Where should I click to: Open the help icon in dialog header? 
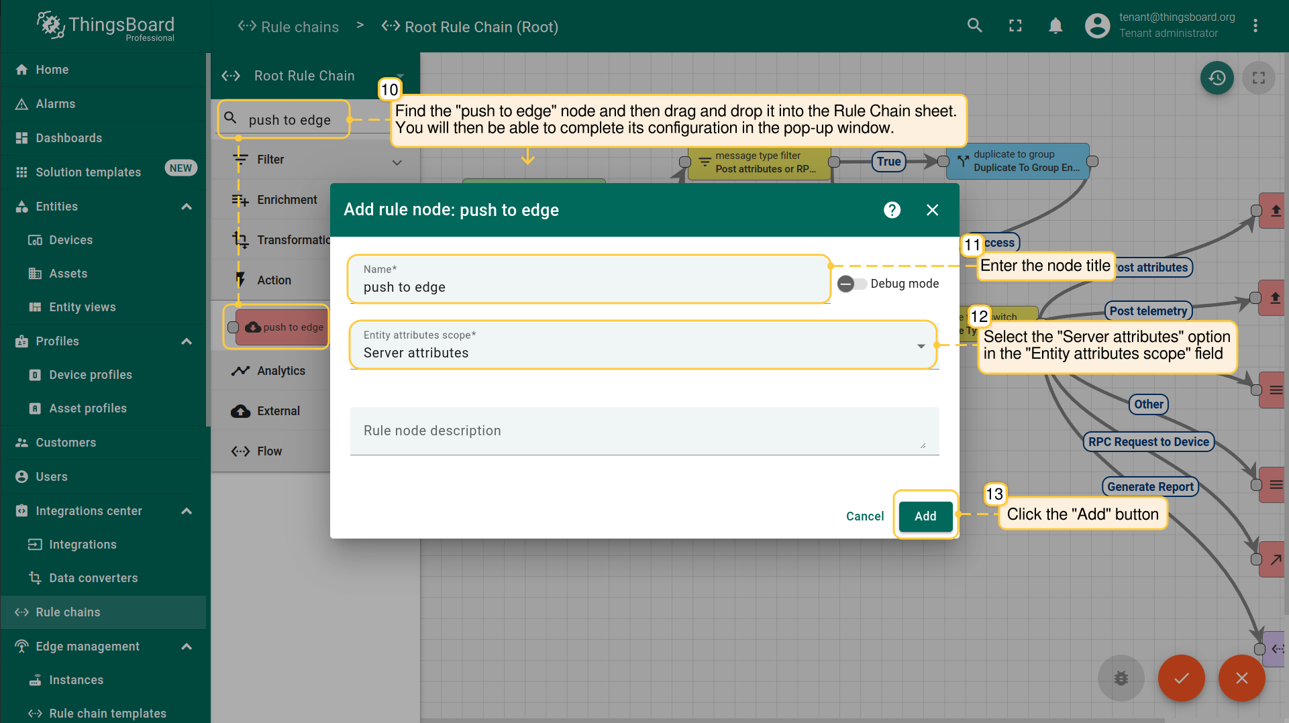[x=892, y=210]
